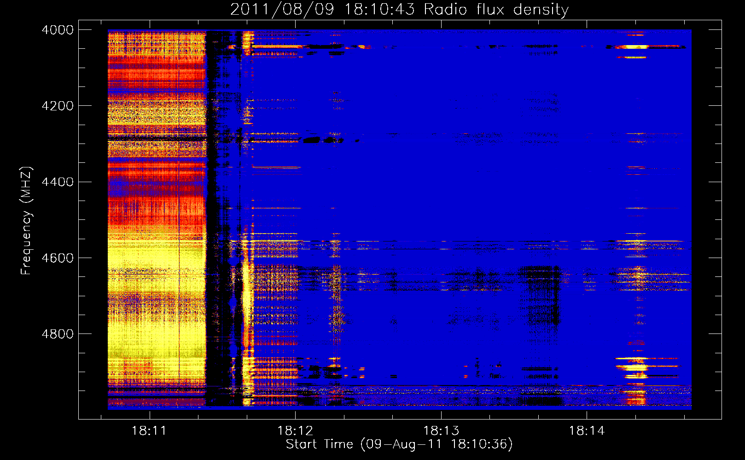Select the 4000 frequency tick label
Screen dimensions: 745x460
coord(58,30)
